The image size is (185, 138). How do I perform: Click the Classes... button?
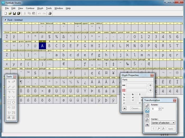(136, 108)
